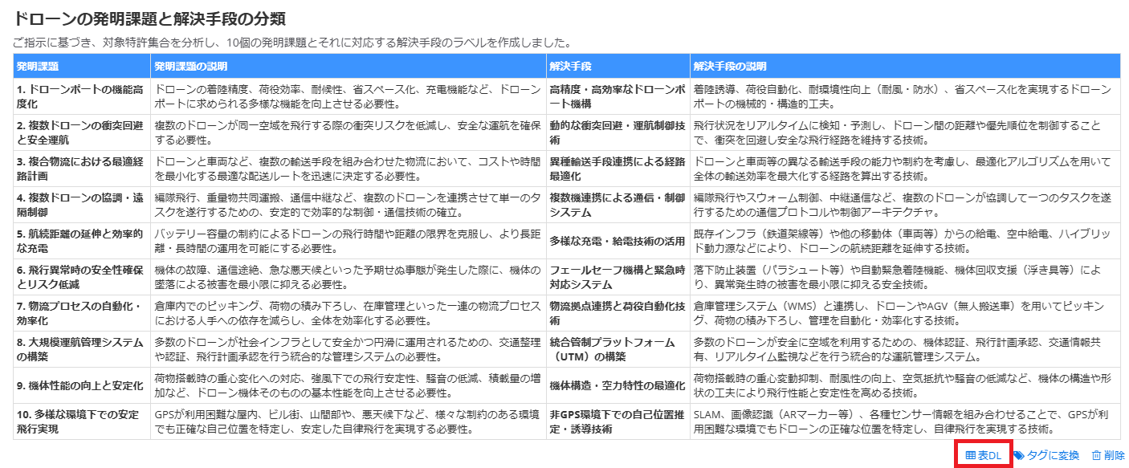Viewport: 1129px width, 468px height.
Task: Click the 非GPS環境下での自己位置推定・誘導技術 cell
Action: point(617,421)
